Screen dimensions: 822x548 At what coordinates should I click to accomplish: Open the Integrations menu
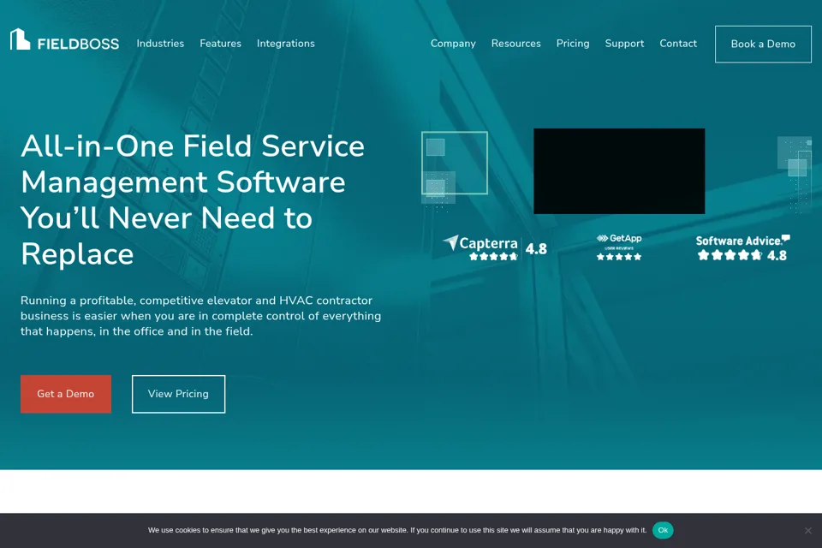pos(286,44)
